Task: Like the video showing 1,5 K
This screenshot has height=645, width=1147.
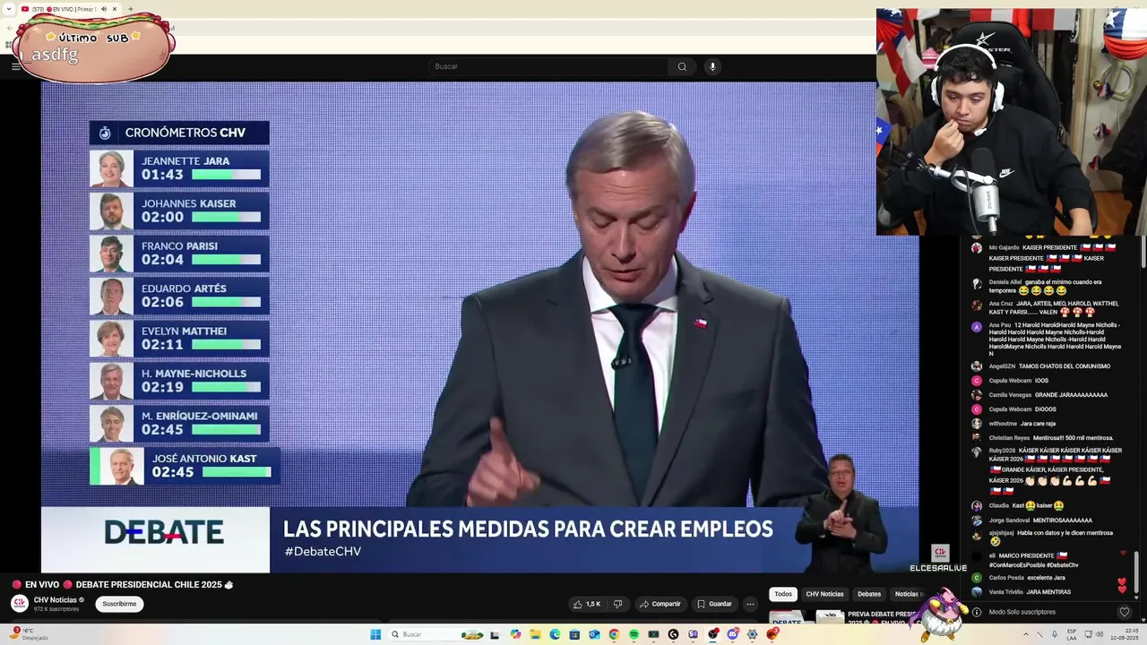Action: [x=587, y=604]
